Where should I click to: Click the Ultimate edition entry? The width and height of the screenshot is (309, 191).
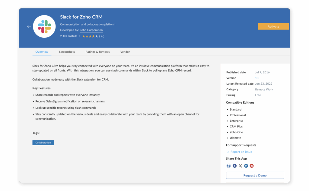point(235,138)
